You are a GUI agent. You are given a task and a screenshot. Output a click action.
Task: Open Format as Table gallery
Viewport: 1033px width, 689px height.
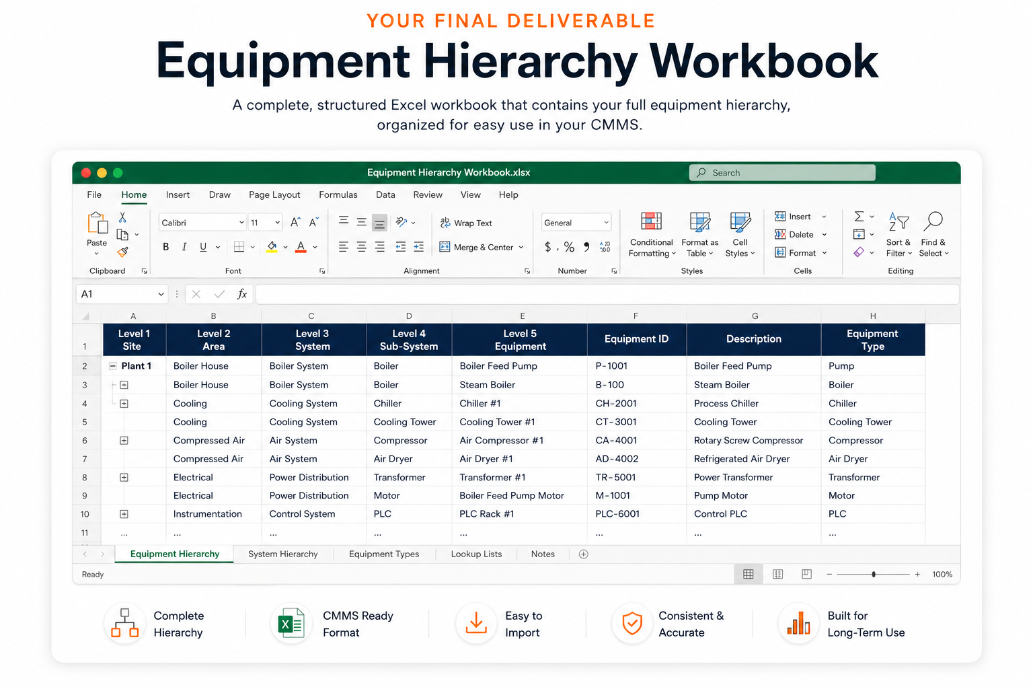[699, 235]
